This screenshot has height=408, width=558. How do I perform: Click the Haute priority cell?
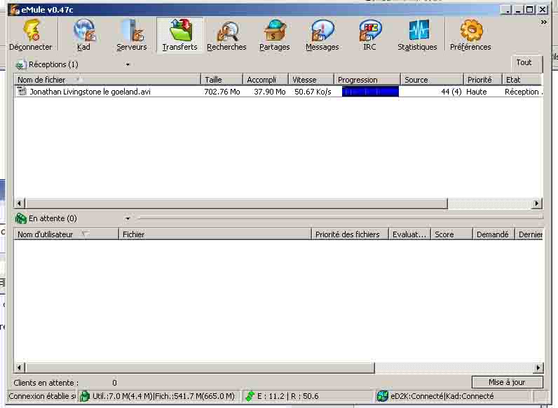(476, 92)
